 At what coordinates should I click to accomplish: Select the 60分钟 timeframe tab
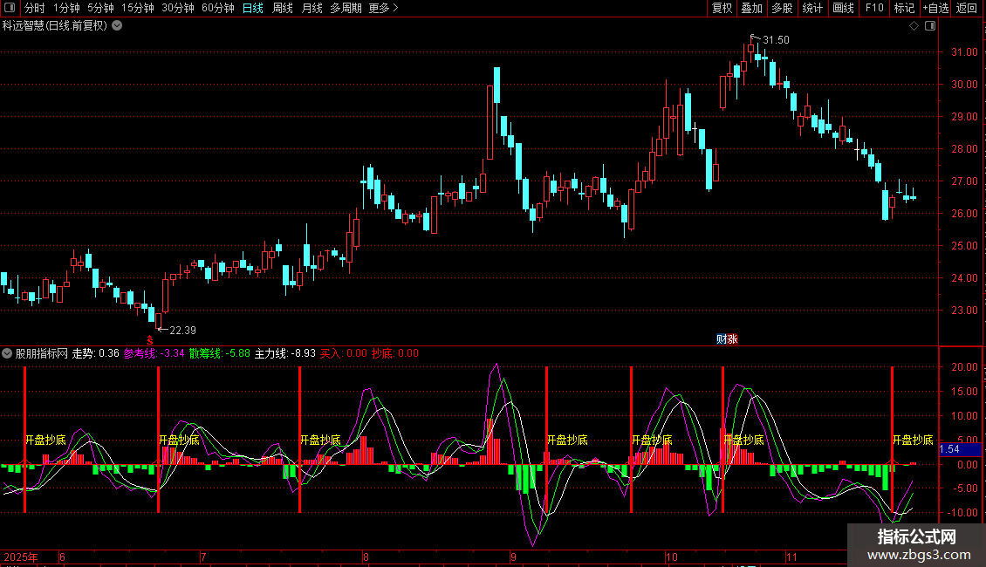(x=217, y=8)
